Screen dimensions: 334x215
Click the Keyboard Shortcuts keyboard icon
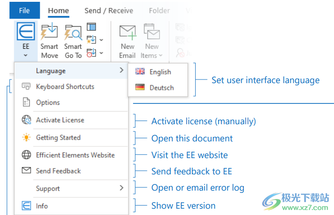click(x=26, y=86)
